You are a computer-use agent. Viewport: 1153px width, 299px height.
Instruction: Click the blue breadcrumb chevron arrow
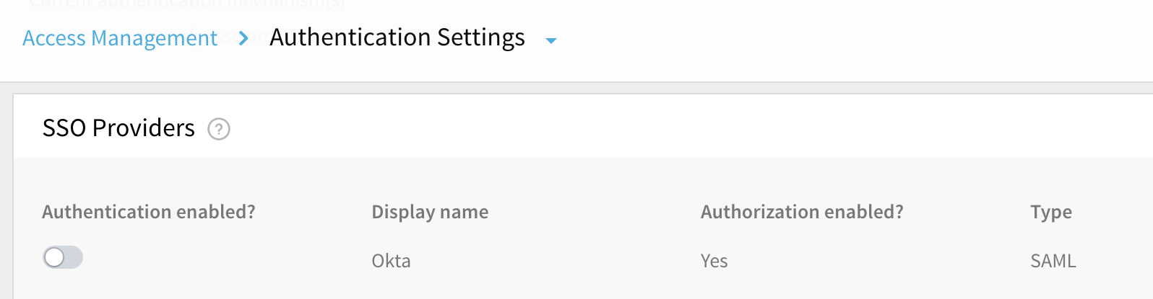tap(243, 38)
